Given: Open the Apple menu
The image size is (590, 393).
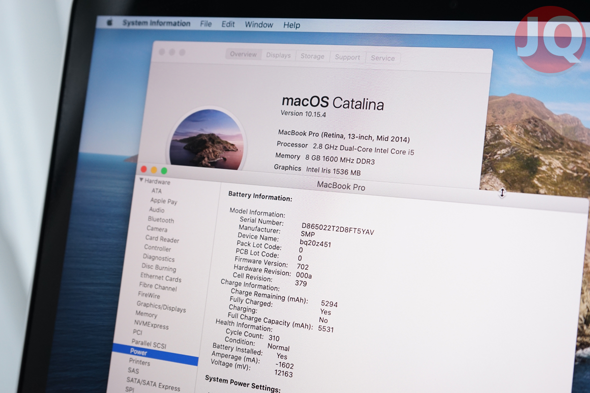Looking at the screenshot, I should pos(110,22).
